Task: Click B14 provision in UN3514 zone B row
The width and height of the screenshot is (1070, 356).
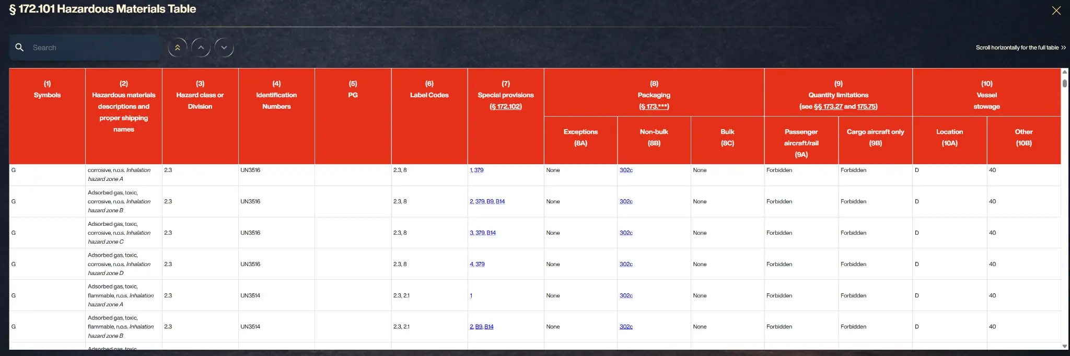Action: pos(489,327)
